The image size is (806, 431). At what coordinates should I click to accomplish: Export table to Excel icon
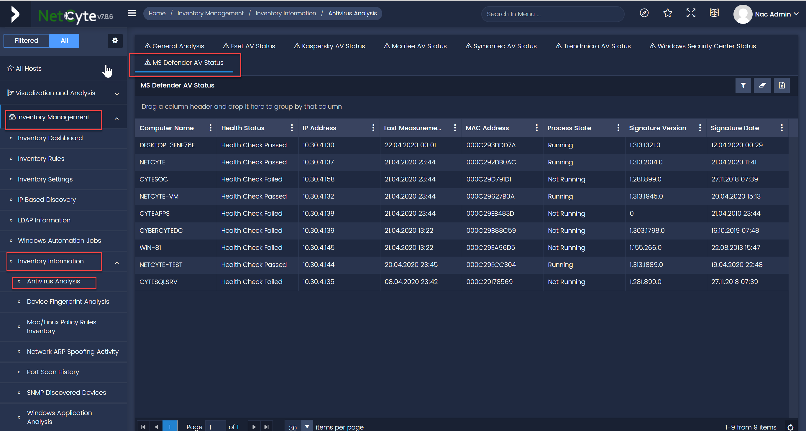tap(782, 85)
